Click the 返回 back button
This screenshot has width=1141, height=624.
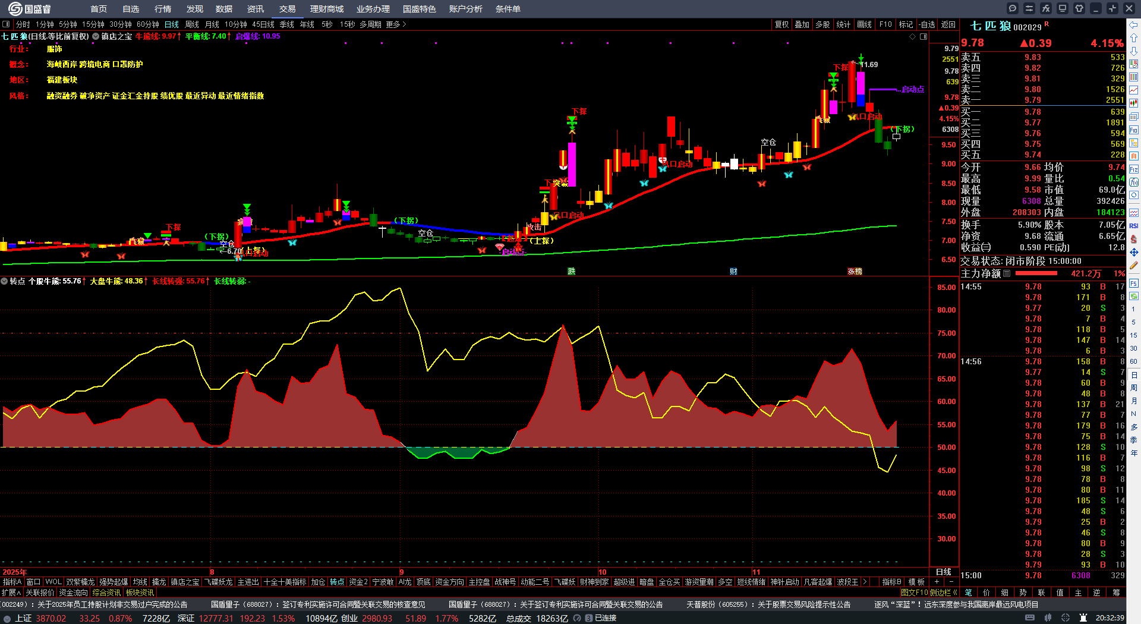point(948,24)
